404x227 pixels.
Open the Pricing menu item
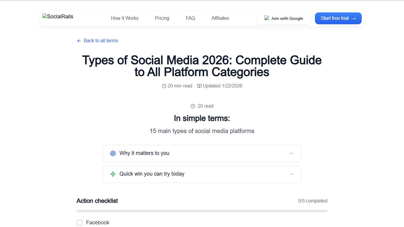point(162,18)
